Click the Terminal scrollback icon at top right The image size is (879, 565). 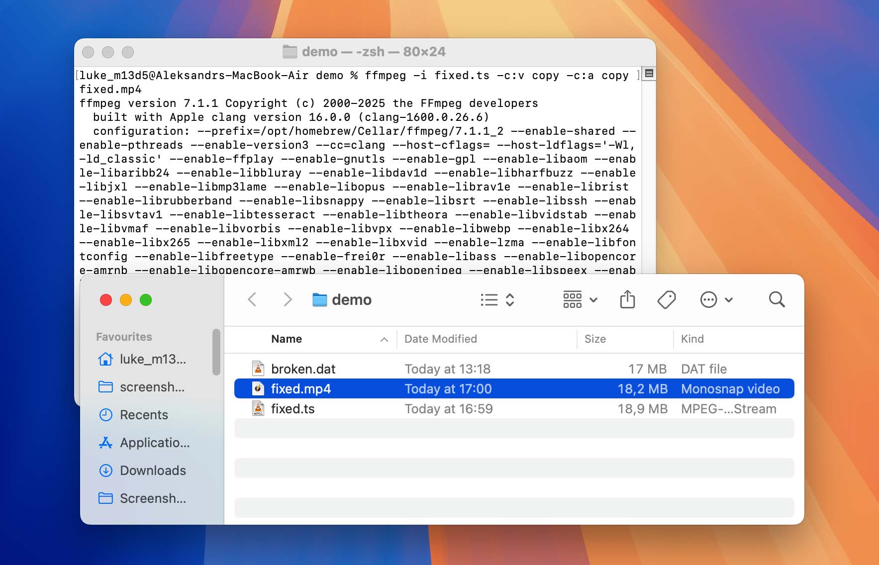click(649, 74)
